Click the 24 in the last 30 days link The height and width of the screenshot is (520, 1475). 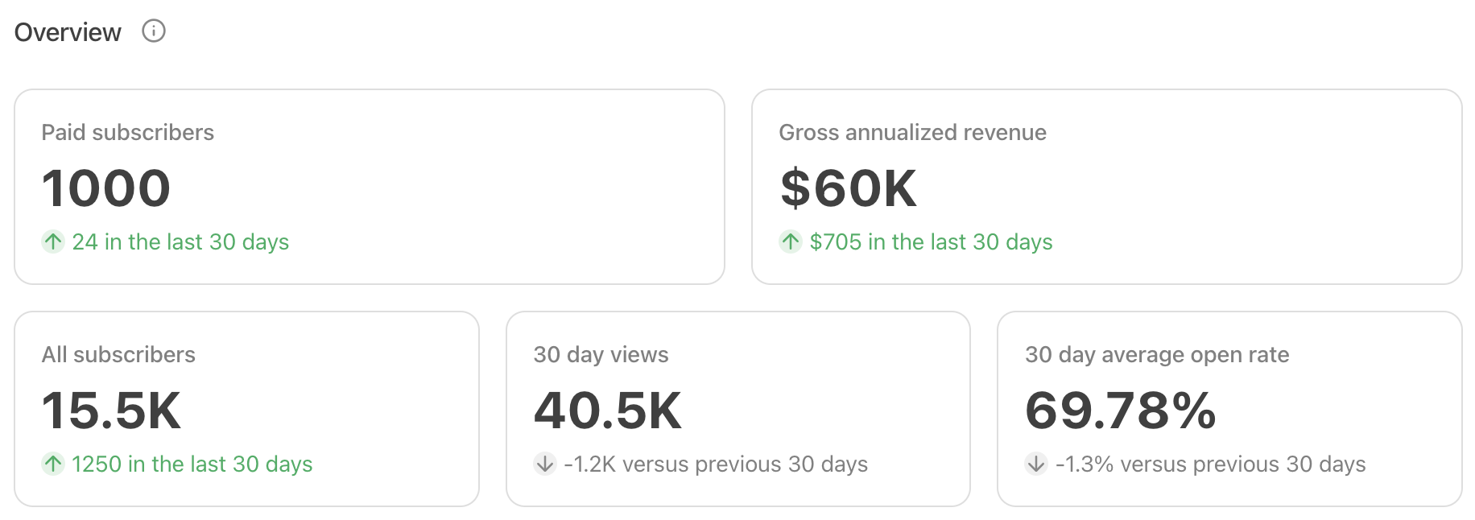[x=180, y=241]
